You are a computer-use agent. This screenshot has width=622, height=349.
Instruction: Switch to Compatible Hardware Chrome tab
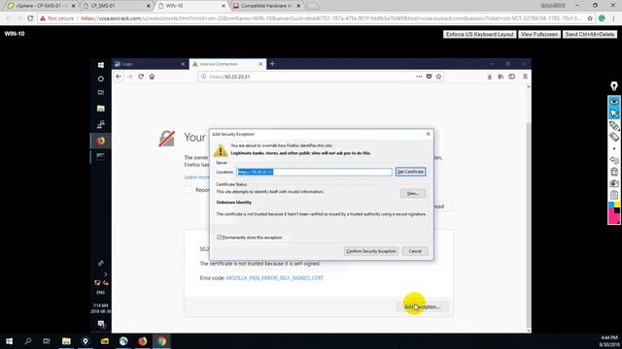click(x=265, y=6)
